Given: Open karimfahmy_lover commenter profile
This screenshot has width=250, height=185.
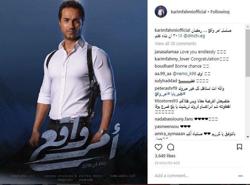Looking at the screenshot, I should [172, 59].
